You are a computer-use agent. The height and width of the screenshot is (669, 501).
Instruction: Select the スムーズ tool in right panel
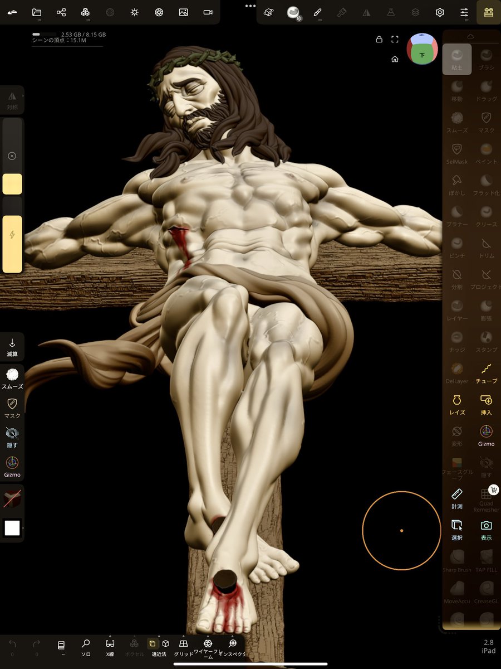[x=457, y=122]
